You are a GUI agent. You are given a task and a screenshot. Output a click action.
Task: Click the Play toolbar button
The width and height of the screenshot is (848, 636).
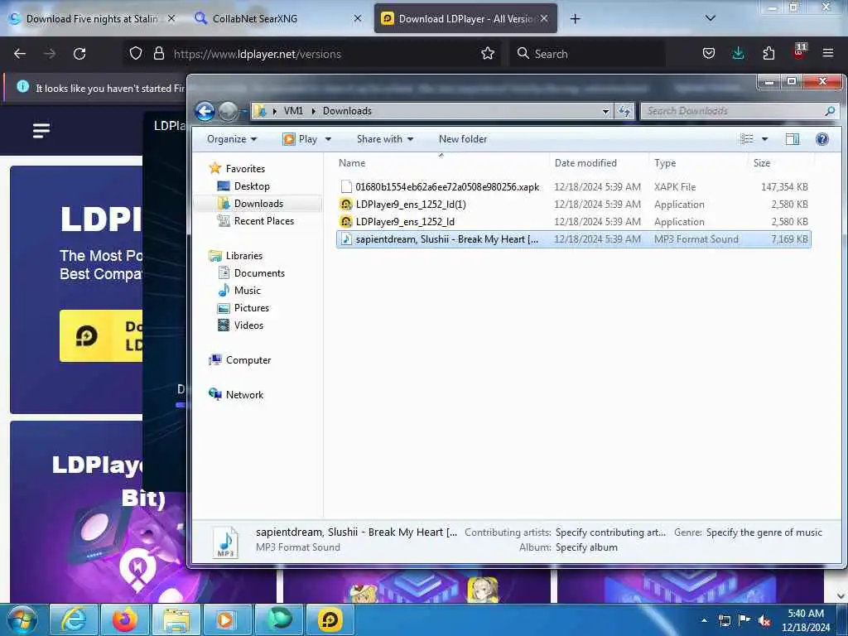click(300, 139)
